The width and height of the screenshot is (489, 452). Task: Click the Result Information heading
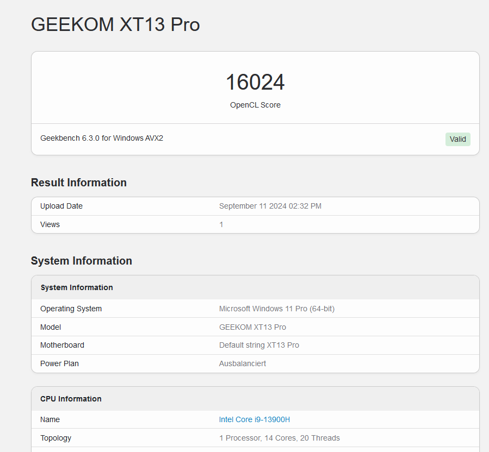(x=78, y=183)
